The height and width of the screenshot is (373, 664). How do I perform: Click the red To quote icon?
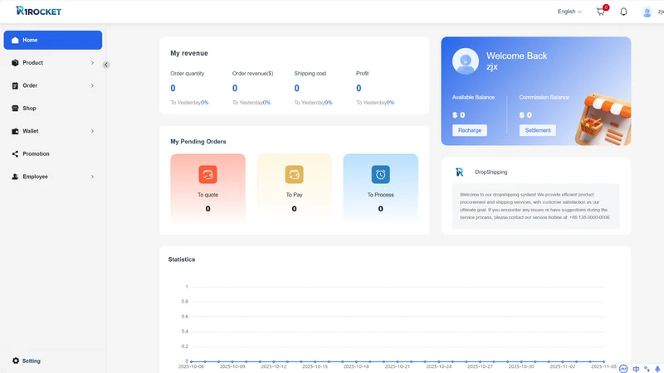[x=208, y=174]
